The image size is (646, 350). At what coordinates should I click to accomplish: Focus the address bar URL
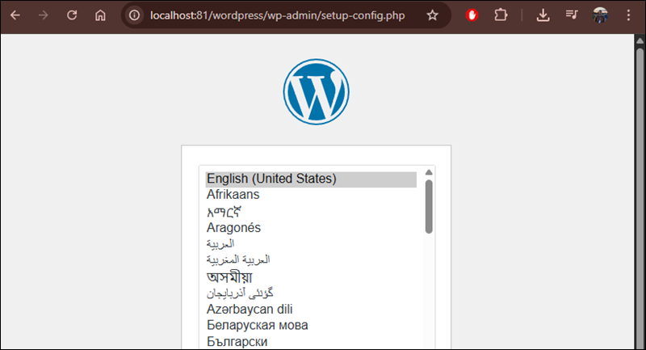click(x=277, y=15)
